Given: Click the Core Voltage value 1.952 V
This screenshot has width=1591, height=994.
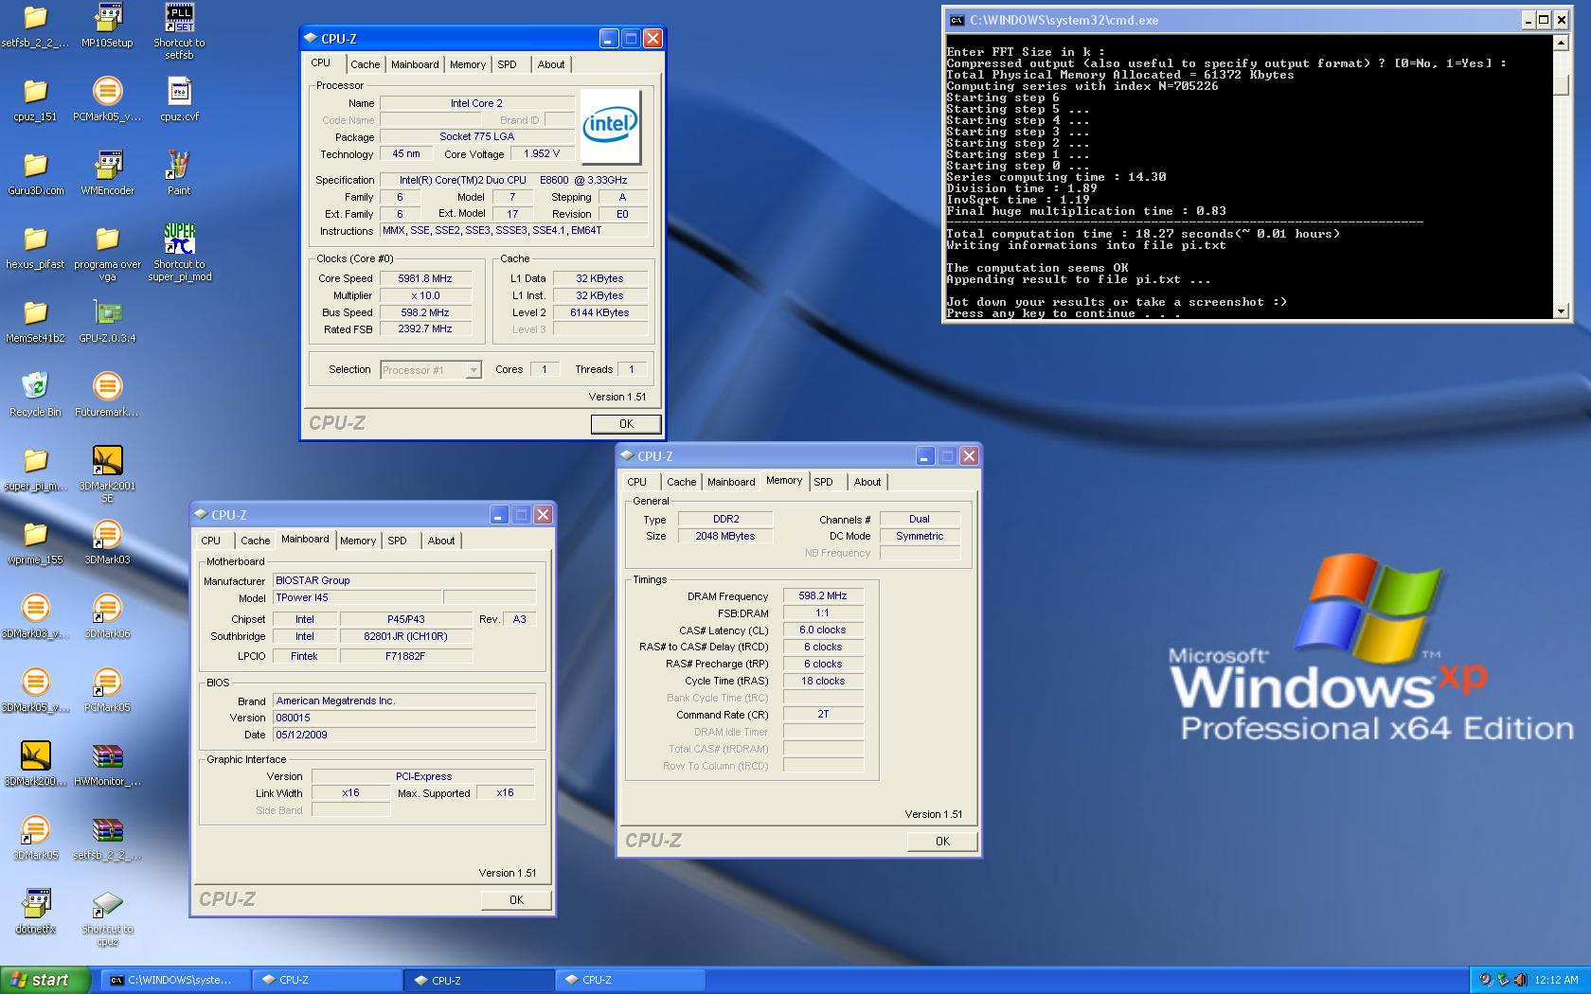Looking at the screenshot, I should [542, 153].
